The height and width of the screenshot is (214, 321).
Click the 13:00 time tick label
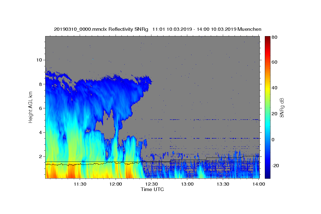(x=188, y=184)
